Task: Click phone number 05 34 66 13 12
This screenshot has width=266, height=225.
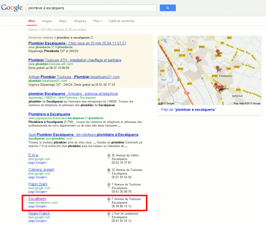Action: [x=121, y=206]
